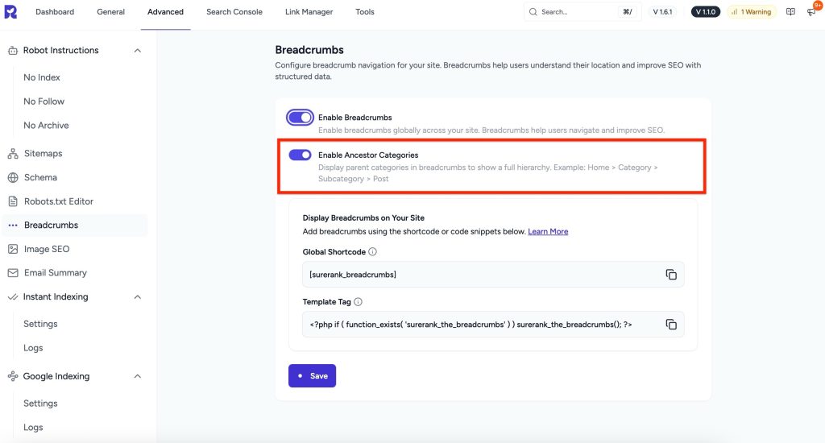This screenshot has height=443, width=825.
Task: Disable the Enable Ancestor Categories switch
Action: (x=300, y=155)
